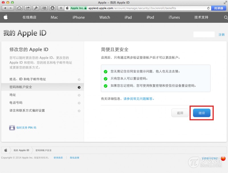Click the blue 继续 continue button

tap(202, 113)
